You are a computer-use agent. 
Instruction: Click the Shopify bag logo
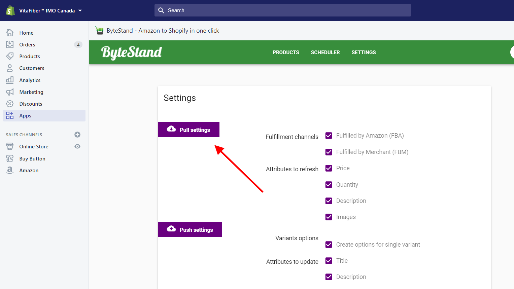pos(10,10)
